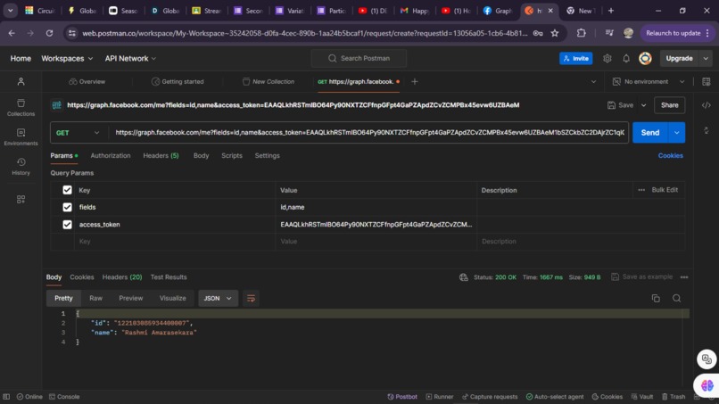Toggle the select-all query params checkbox
The width and height of the screenshot is (719, 404).
[67, 190]
